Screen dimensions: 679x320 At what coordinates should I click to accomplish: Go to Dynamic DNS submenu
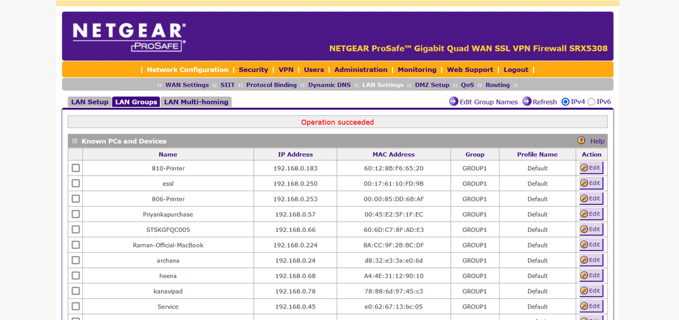pyautogui.click(x=330, y=85)
